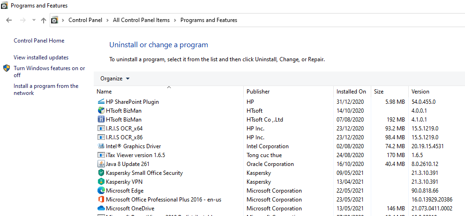Image resolution: width=465 pixels, height=216 pixels.
Task: Select Microsoft OneDrive entry
Action: coord(130,209)
